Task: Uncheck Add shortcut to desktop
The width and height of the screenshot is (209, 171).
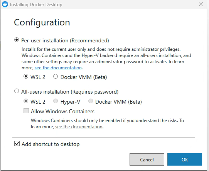Action: (17, 144)
